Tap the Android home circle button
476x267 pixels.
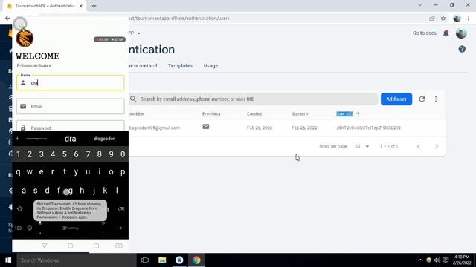[71, 245]
